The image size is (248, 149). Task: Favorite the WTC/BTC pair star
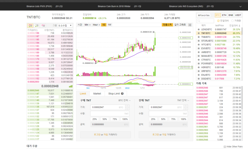(x=199, y=45)
